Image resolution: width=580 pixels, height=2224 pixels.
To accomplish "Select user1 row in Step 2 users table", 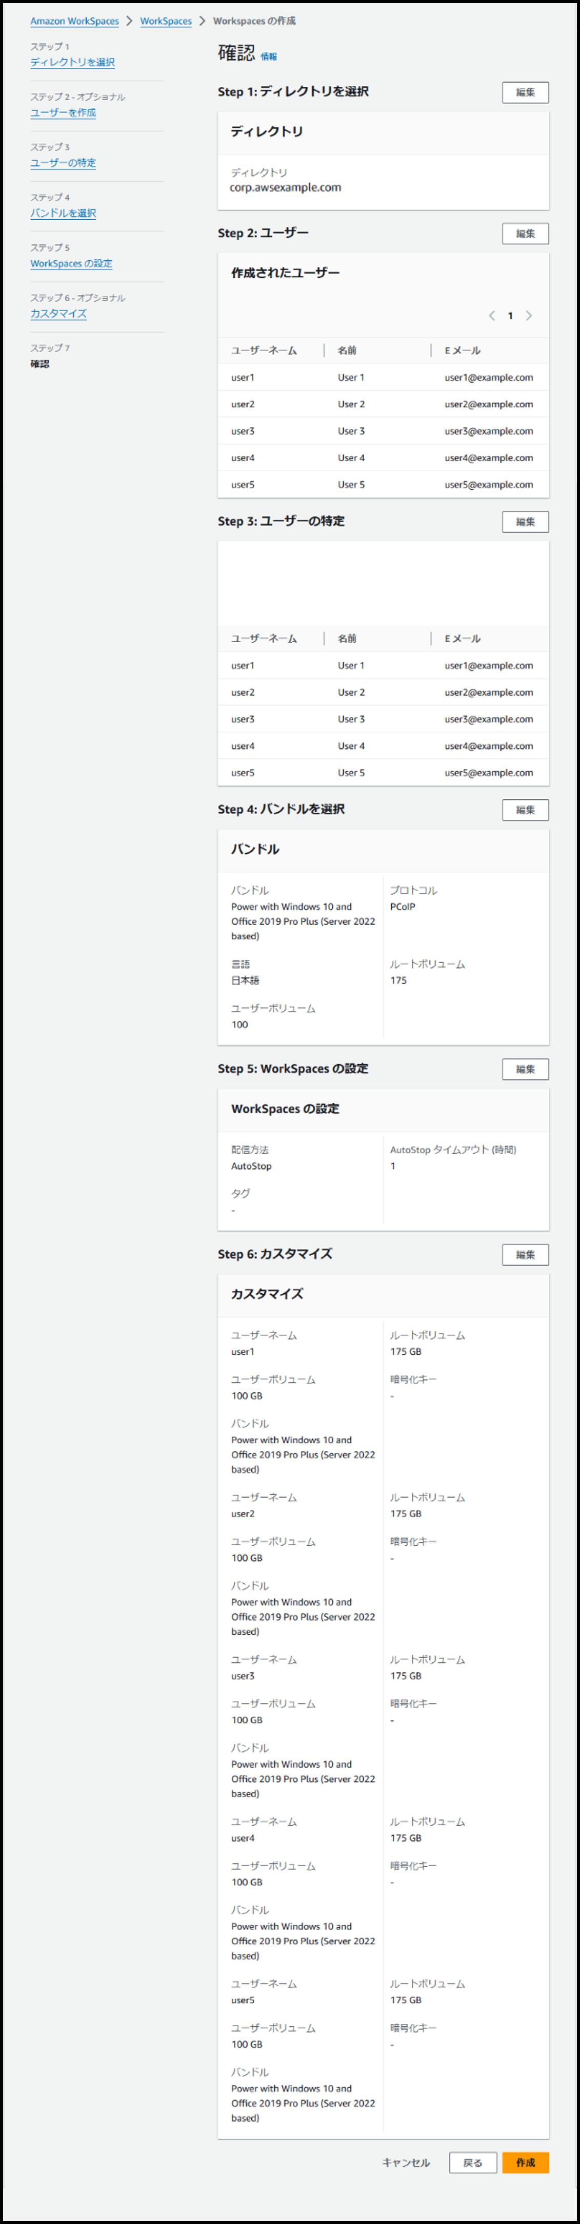I will (384, 377).
